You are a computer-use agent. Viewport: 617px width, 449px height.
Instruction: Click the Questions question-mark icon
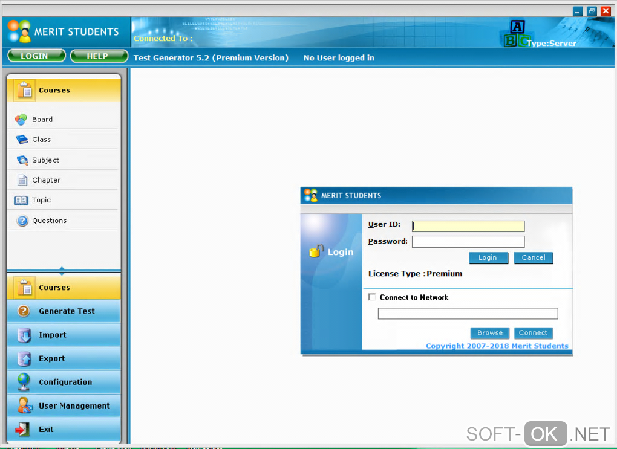pos(22,221)
